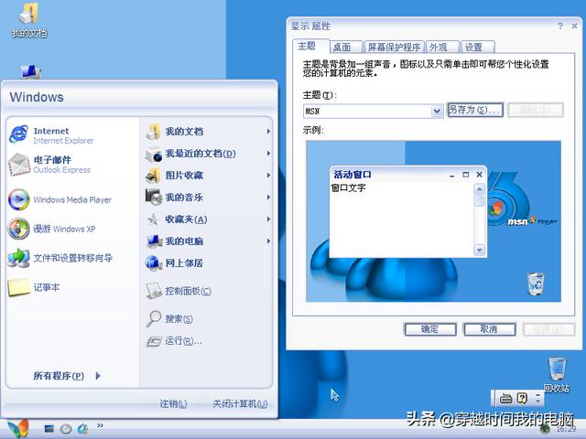Open 文件和设置转移向导 wizard icon

[18, 258]
